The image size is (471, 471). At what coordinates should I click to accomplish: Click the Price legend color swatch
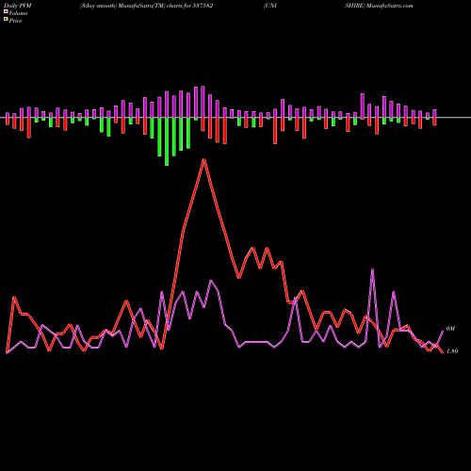coord(6,20)
